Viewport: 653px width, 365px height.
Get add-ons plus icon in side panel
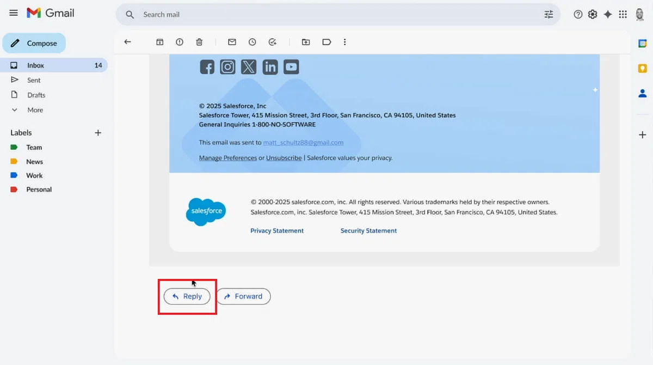(643, 135)
